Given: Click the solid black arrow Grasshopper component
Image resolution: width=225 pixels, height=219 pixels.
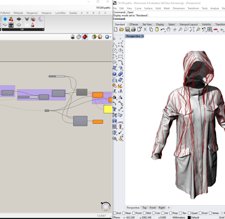Looking at the screenshot, I should pyautogui.click(x=19, y=19).
